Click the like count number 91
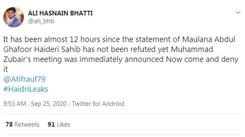Image resolution: width=245 pixels, height=137 pixels. click(x=51, y=124)
